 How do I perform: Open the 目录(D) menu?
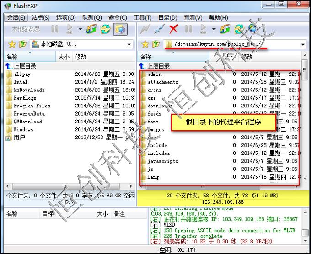coord(167,18)
